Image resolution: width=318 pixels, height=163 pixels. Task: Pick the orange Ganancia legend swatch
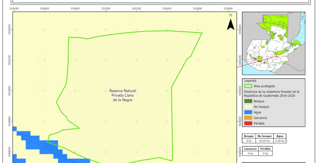[248, 118]
